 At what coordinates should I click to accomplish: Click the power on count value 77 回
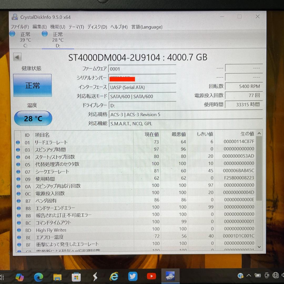[244, 95]
